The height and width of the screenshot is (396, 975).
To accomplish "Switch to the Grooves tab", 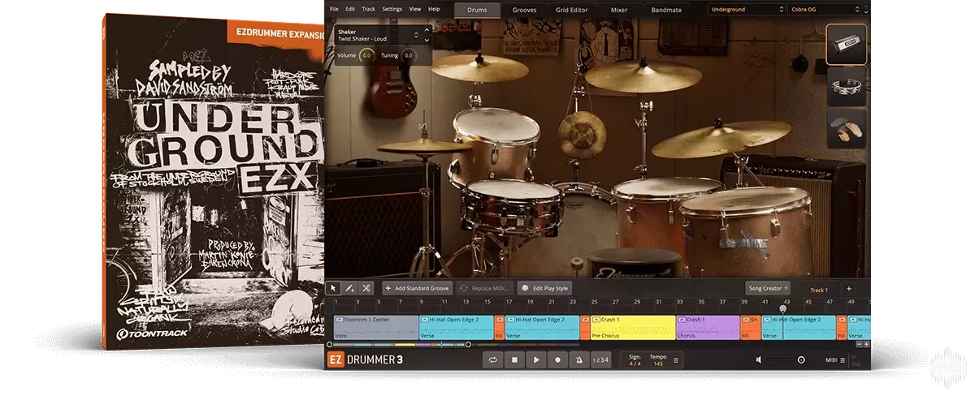I will point(524,10).
